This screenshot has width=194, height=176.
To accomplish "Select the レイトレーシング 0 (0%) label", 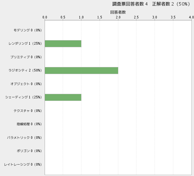I will [x=23, y=165].
